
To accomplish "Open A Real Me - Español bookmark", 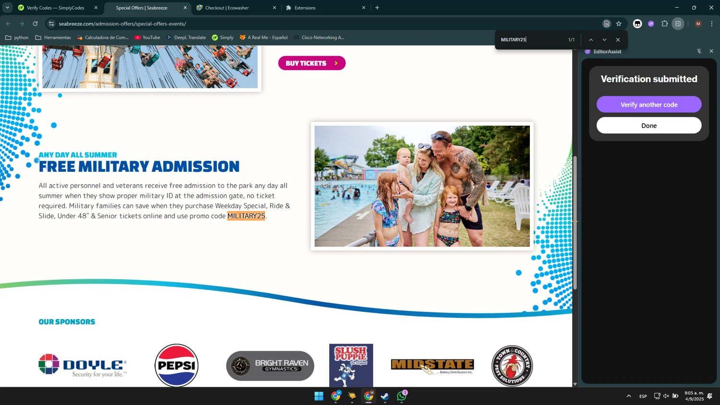I will [x=264, y=37].
